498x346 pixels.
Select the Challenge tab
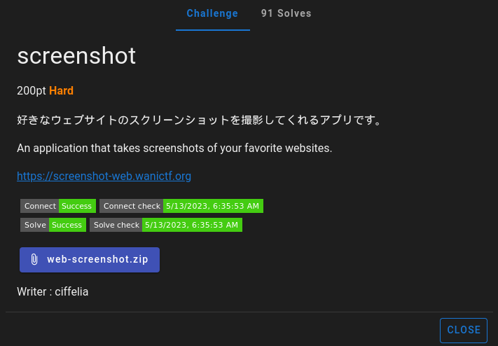212,14
